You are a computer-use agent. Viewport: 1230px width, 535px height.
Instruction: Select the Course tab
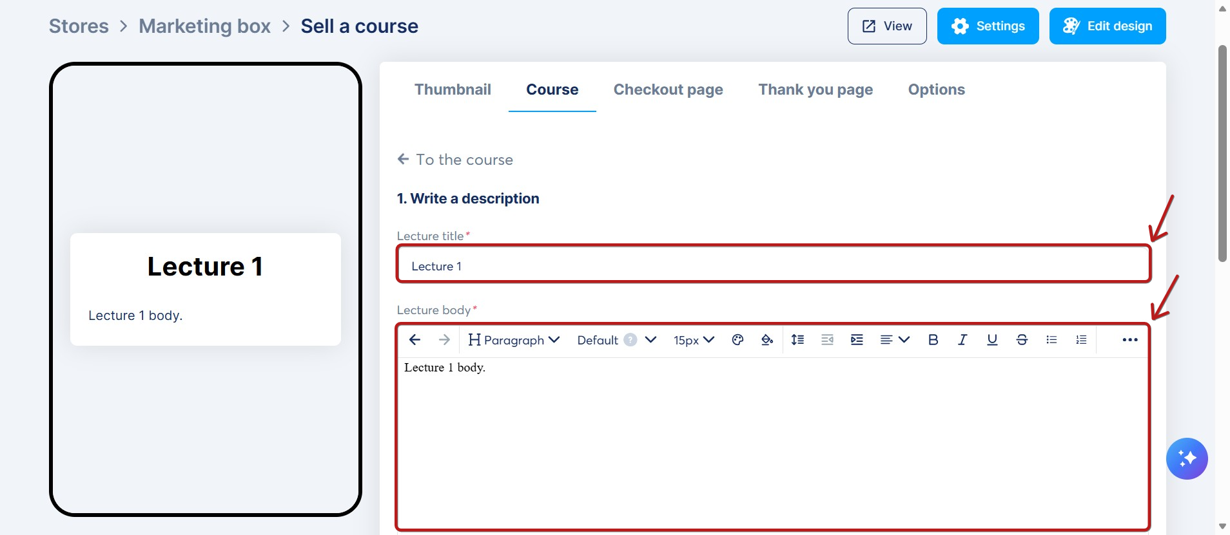coord(552,89)
